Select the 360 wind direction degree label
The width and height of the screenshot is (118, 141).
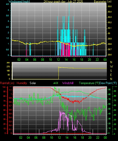pos(8,63)
